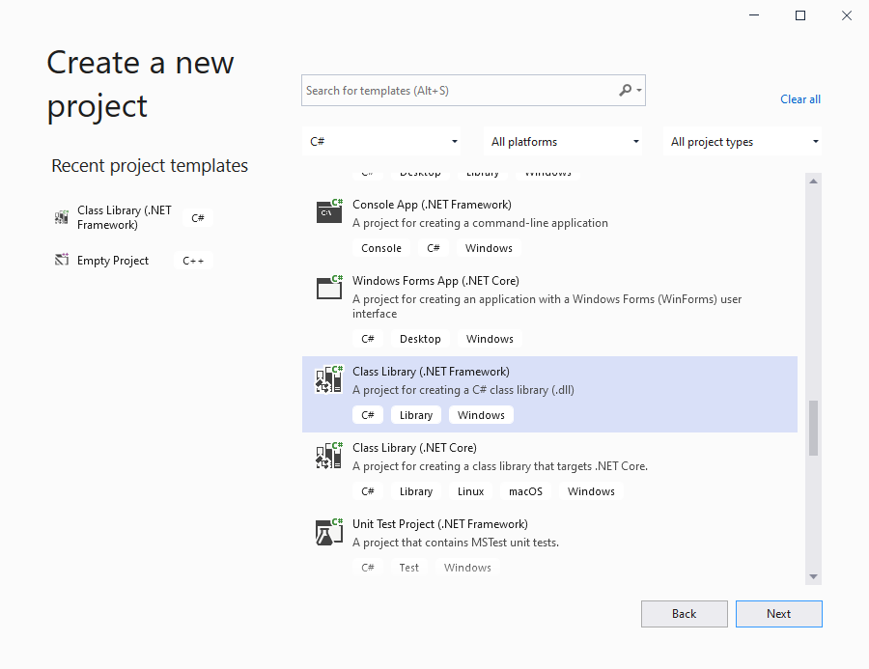Click inside the template search field
The width and height of the screenshot is (869, 669).
click(454, 90)
